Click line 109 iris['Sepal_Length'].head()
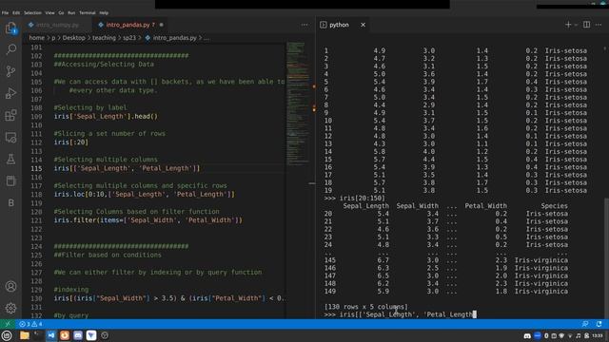609x342 pixels. tap(106, 116)
